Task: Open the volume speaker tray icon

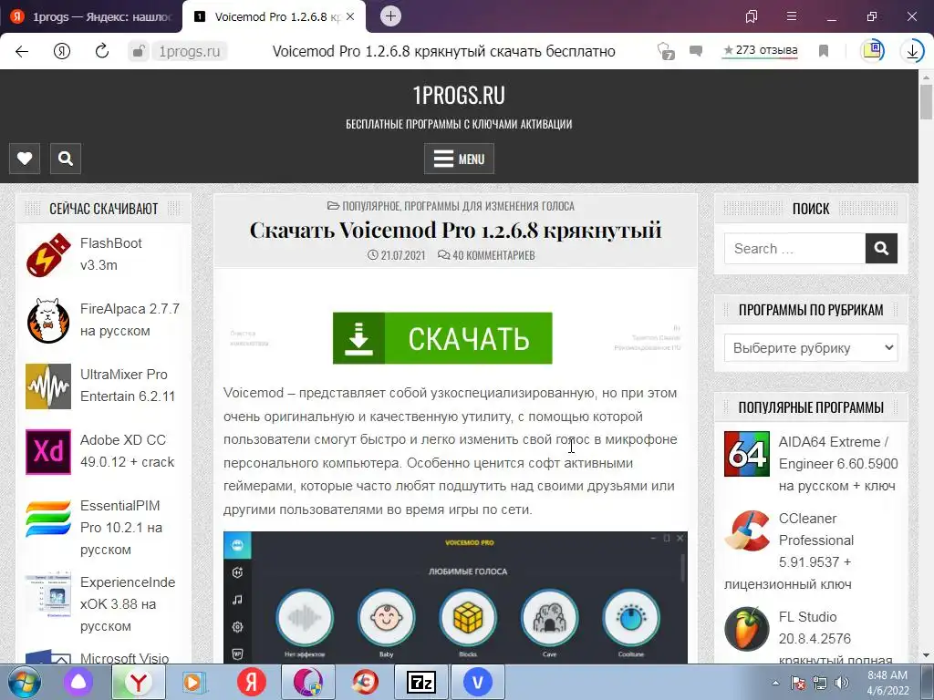Action: click(842, 683)
